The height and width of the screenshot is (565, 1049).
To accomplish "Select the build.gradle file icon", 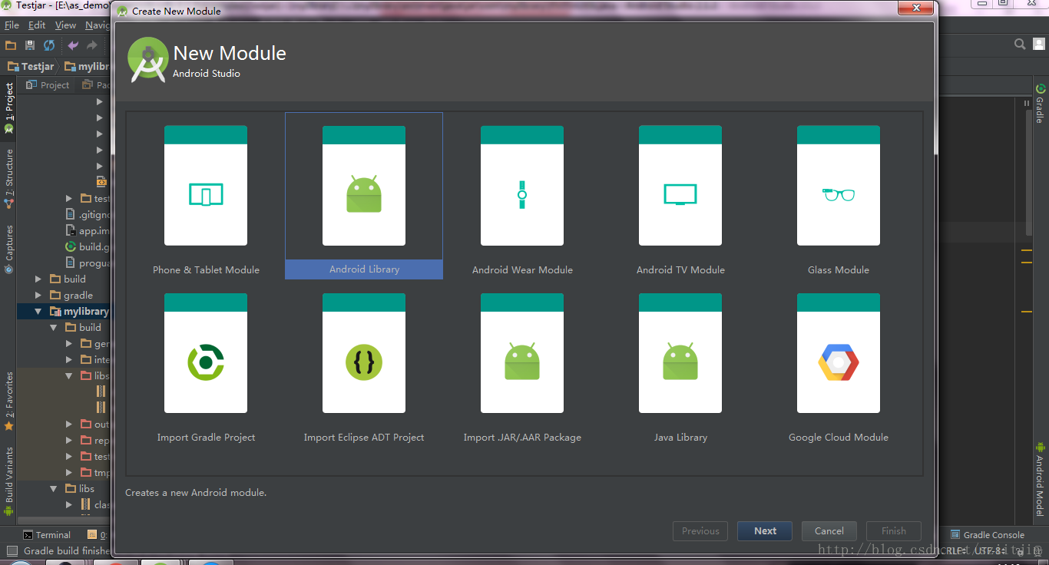I will pyautogui.click(x=71, y=246).
